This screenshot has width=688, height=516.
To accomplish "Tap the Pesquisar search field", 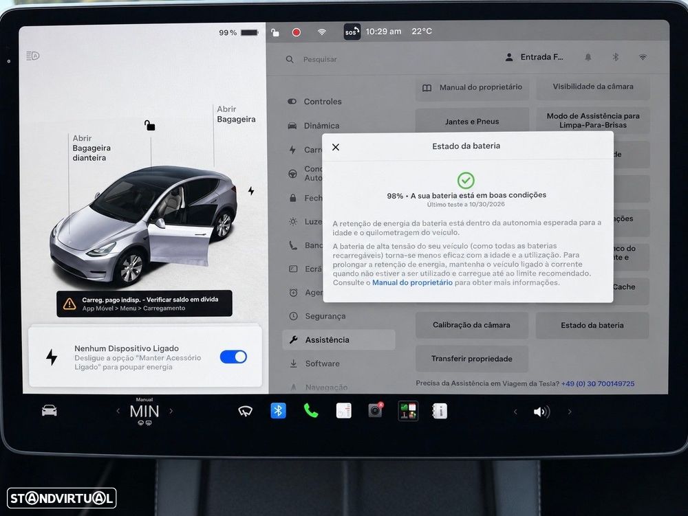I will point(320,59).
